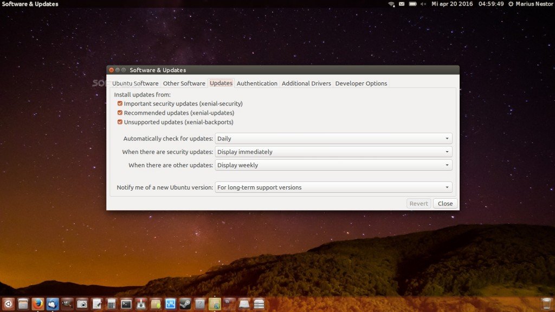Expand the Automatically check for updates dropdown

333,139
